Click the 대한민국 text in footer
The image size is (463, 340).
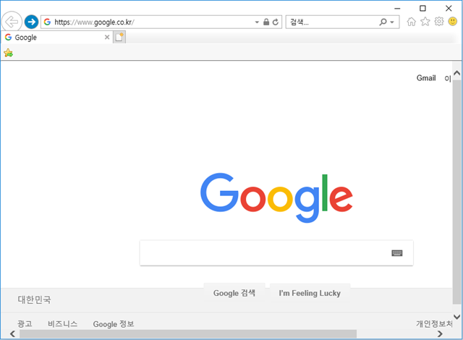[x=34, y=299]
